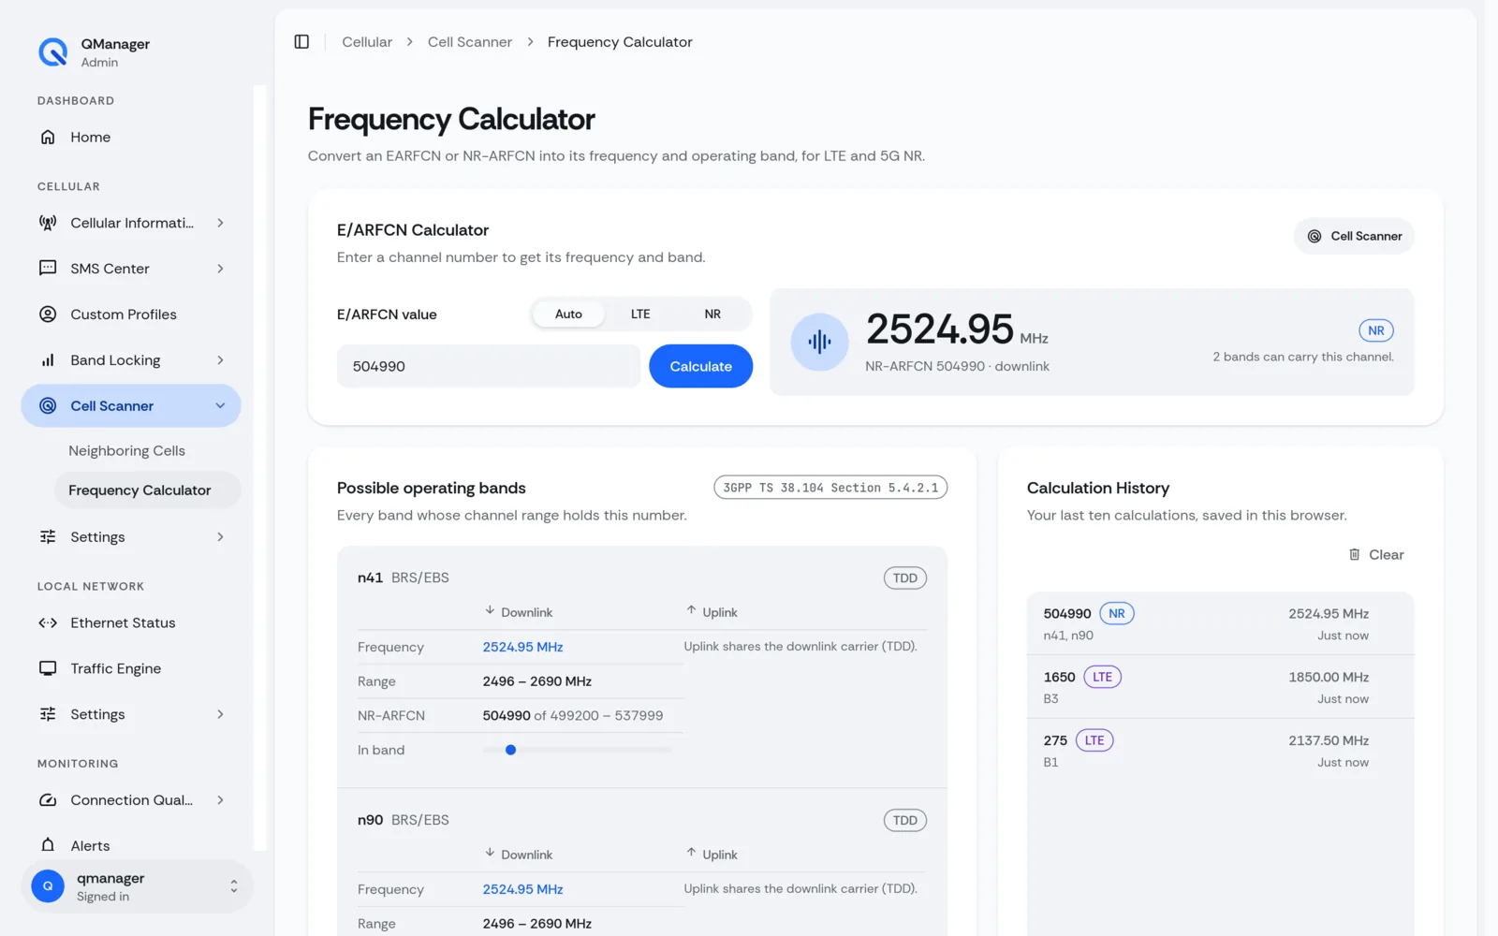1498x936 pixels.
Task: Open Ethernet Status in the sidebar
Action: click(131, 622)
